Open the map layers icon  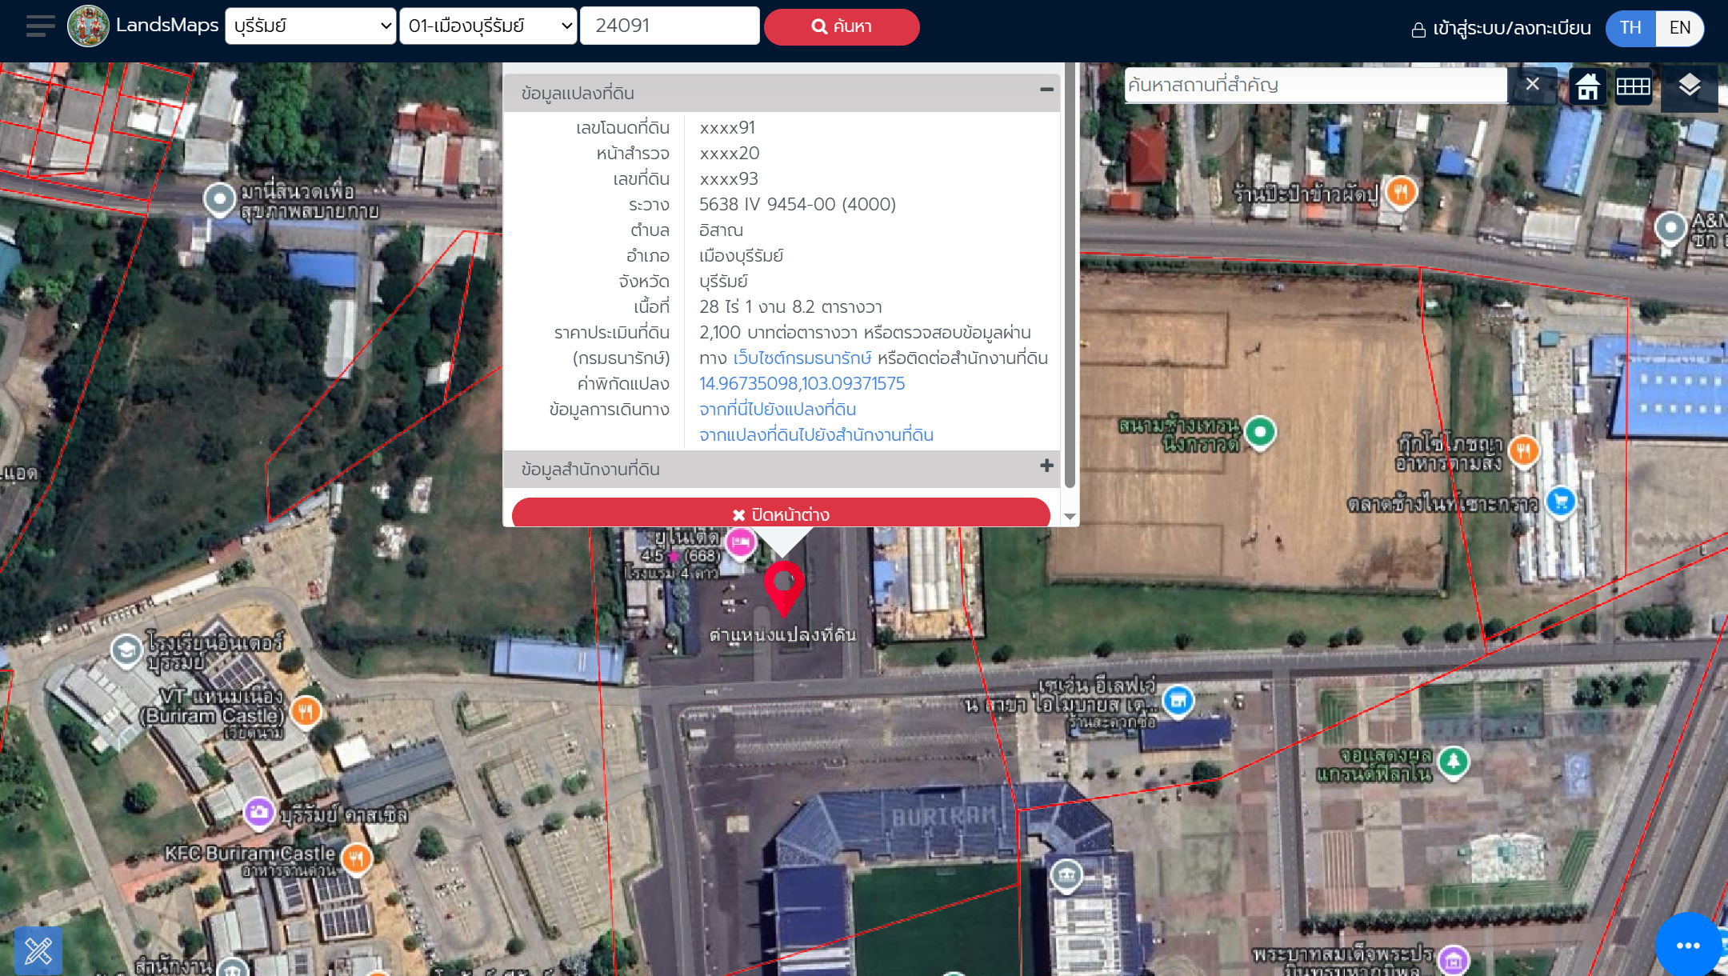[1689, 86]
